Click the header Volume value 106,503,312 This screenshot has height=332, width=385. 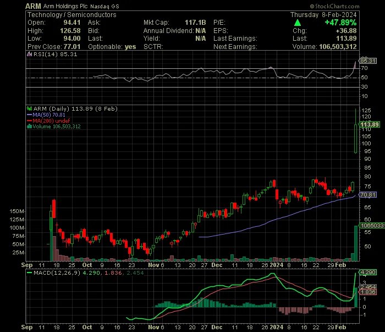point(338,47)
